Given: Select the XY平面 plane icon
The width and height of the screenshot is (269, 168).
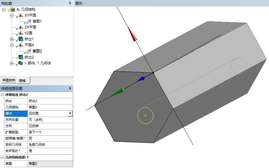Looking at the screenshot, I should click(21, 15).
